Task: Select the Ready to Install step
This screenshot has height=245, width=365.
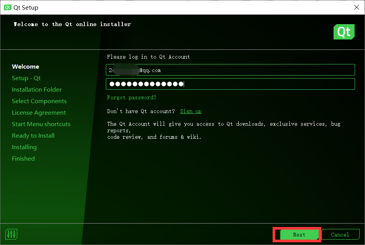Action: (x=33, y=136)
